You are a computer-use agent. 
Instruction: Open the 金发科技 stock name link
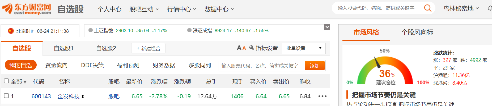[69, 96]
